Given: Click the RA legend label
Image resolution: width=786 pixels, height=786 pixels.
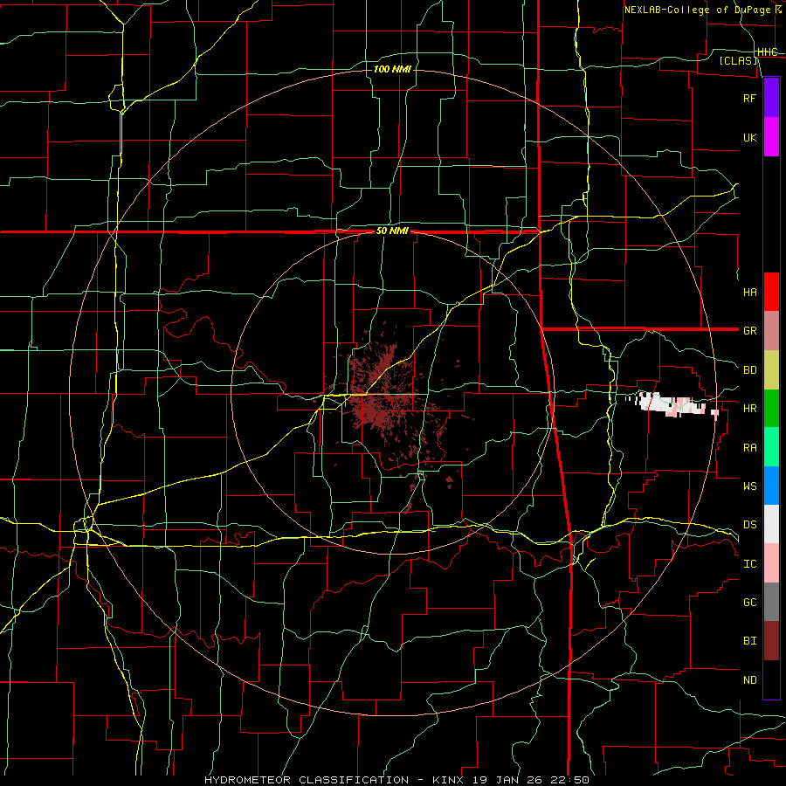Looking at the screenshot, I should [x=749, y=448].
